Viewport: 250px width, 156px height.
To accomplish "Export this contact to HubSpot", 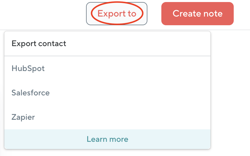I will point(107,68).
